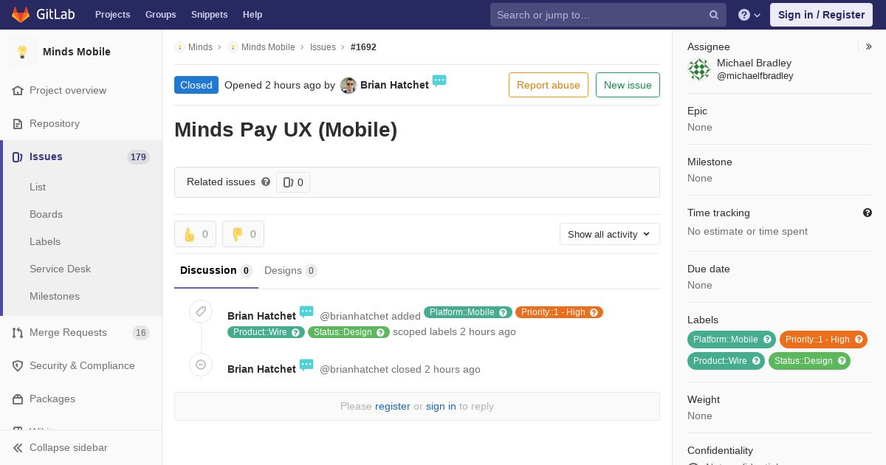This screenshot has height=465, width=886.
Task: Open the Help question-mark menu
Action: 749,15
